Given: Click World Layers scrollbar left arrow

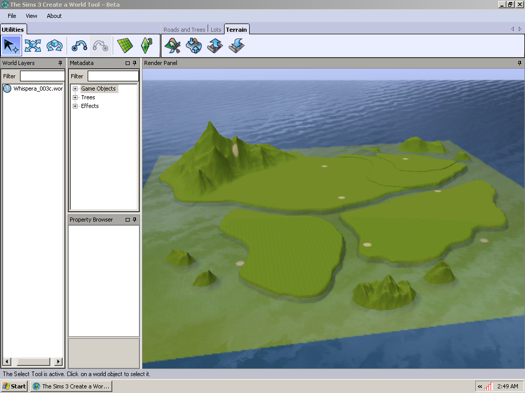Looking at the screenshot, I should pyautogui.click(x=7, y=361).
